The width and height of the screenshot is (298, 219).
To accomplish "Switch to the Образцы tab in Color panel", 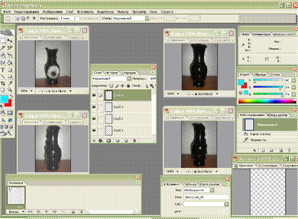I will [x=260, y=75].
